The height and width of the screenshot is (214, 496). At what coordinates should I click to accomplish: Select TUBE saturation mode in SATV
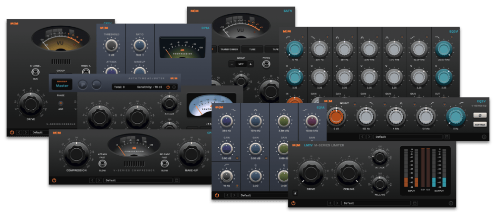coord(252,49)
